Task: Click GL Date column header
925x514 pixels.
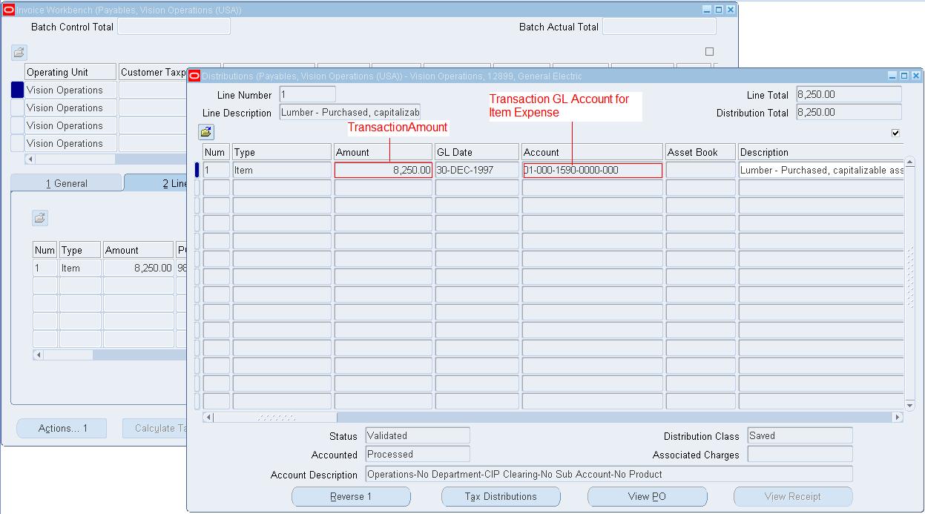Action: (x=477, y=152)
